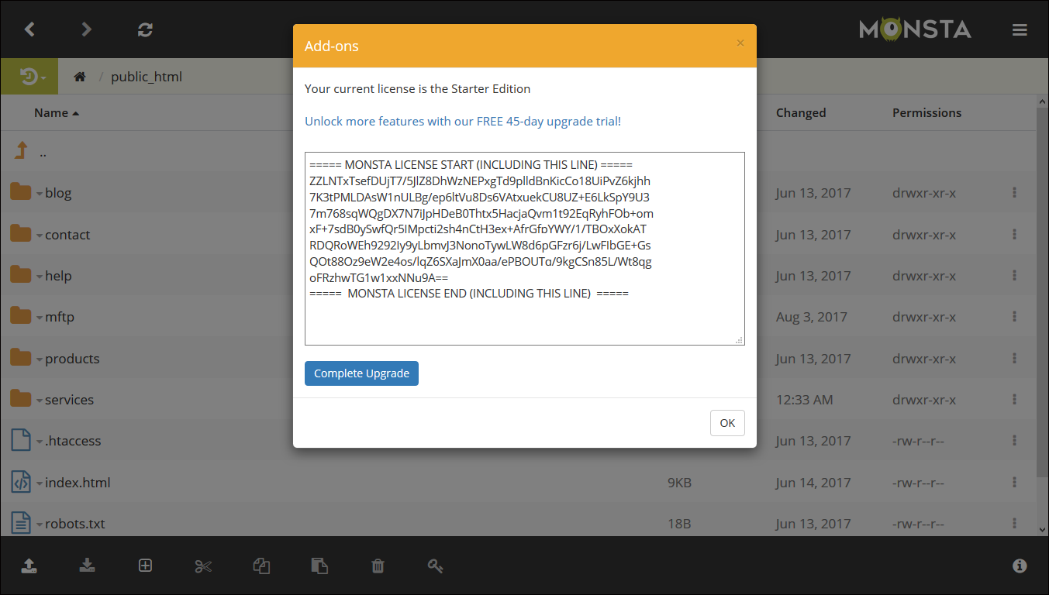This screenshot has width=1049, height=595.
Task: Open the blog folder
Action: pos(58,193)
